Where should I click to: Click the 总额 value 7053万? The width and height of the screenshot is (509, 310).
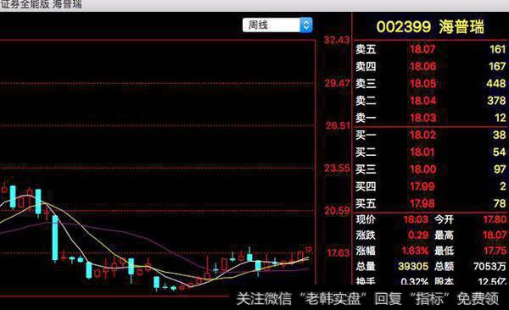click(489, 266)
